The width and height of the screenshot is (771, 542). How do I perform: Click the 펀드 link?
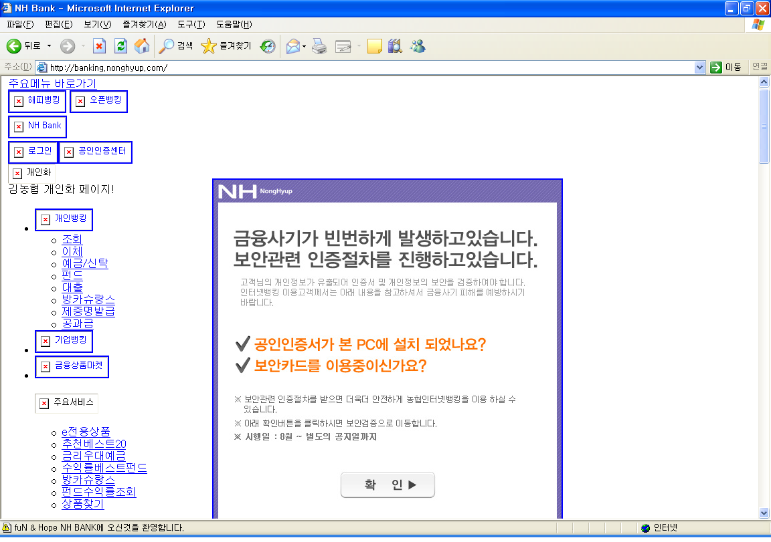point(72,275)
